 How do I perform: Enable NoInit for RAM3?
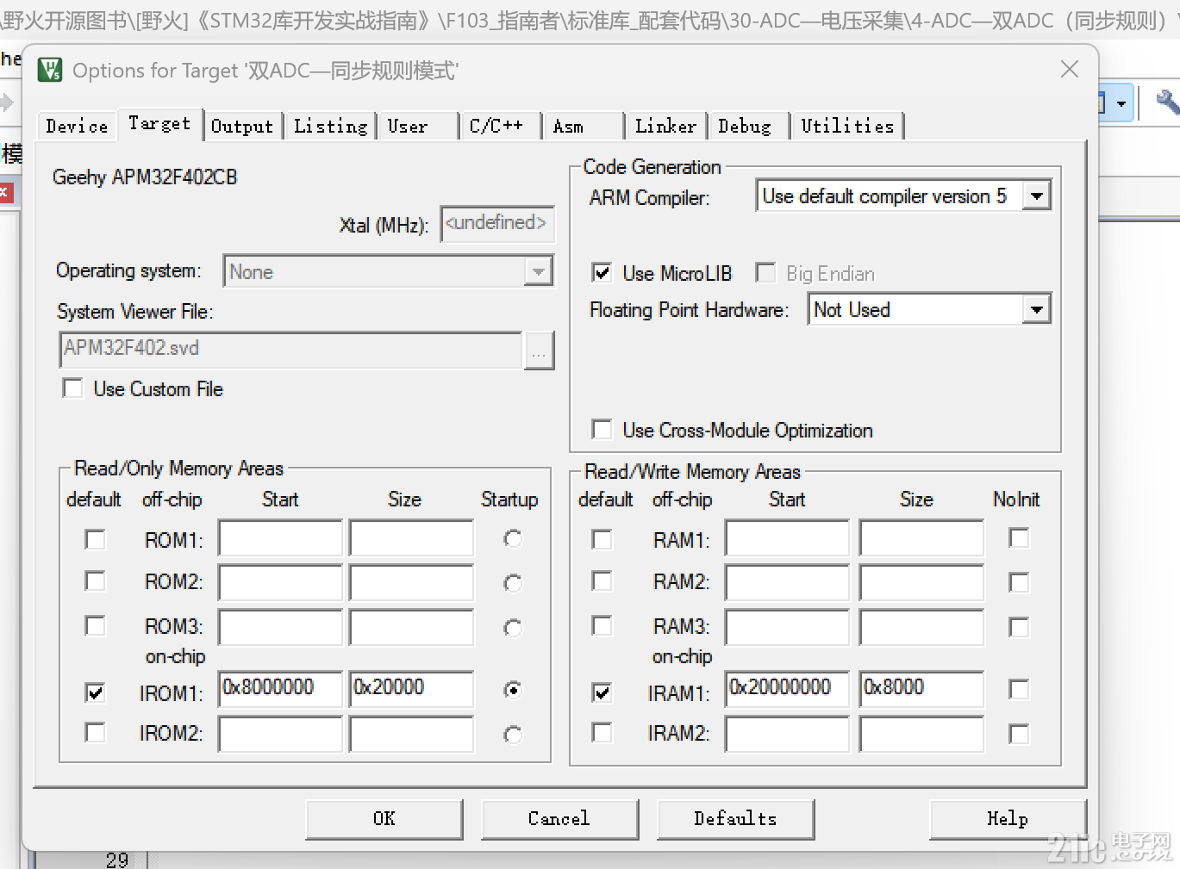tap(1019, 627)
